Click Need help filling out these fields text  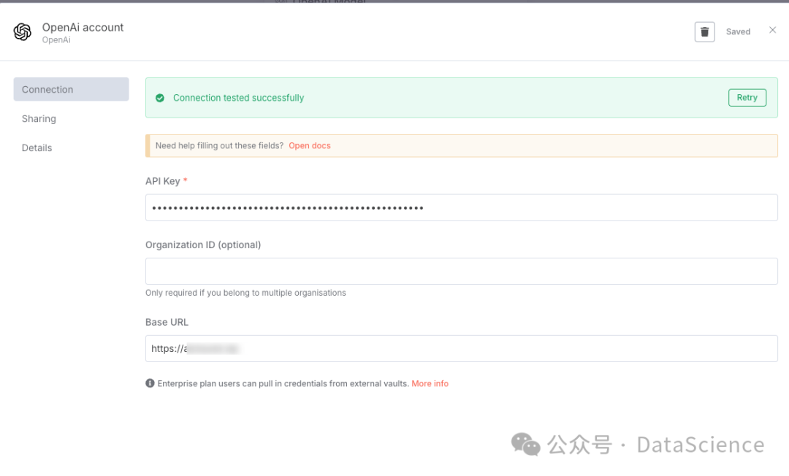(219, 146)
